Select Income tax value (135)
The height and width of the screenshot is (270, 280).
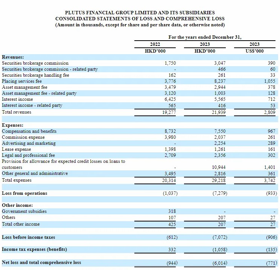(271, 249)
